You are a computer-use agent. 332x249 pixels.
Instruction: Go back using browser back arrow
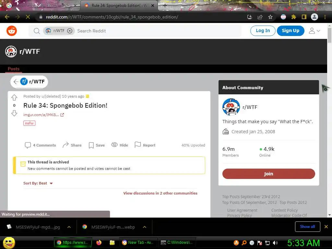7,17
